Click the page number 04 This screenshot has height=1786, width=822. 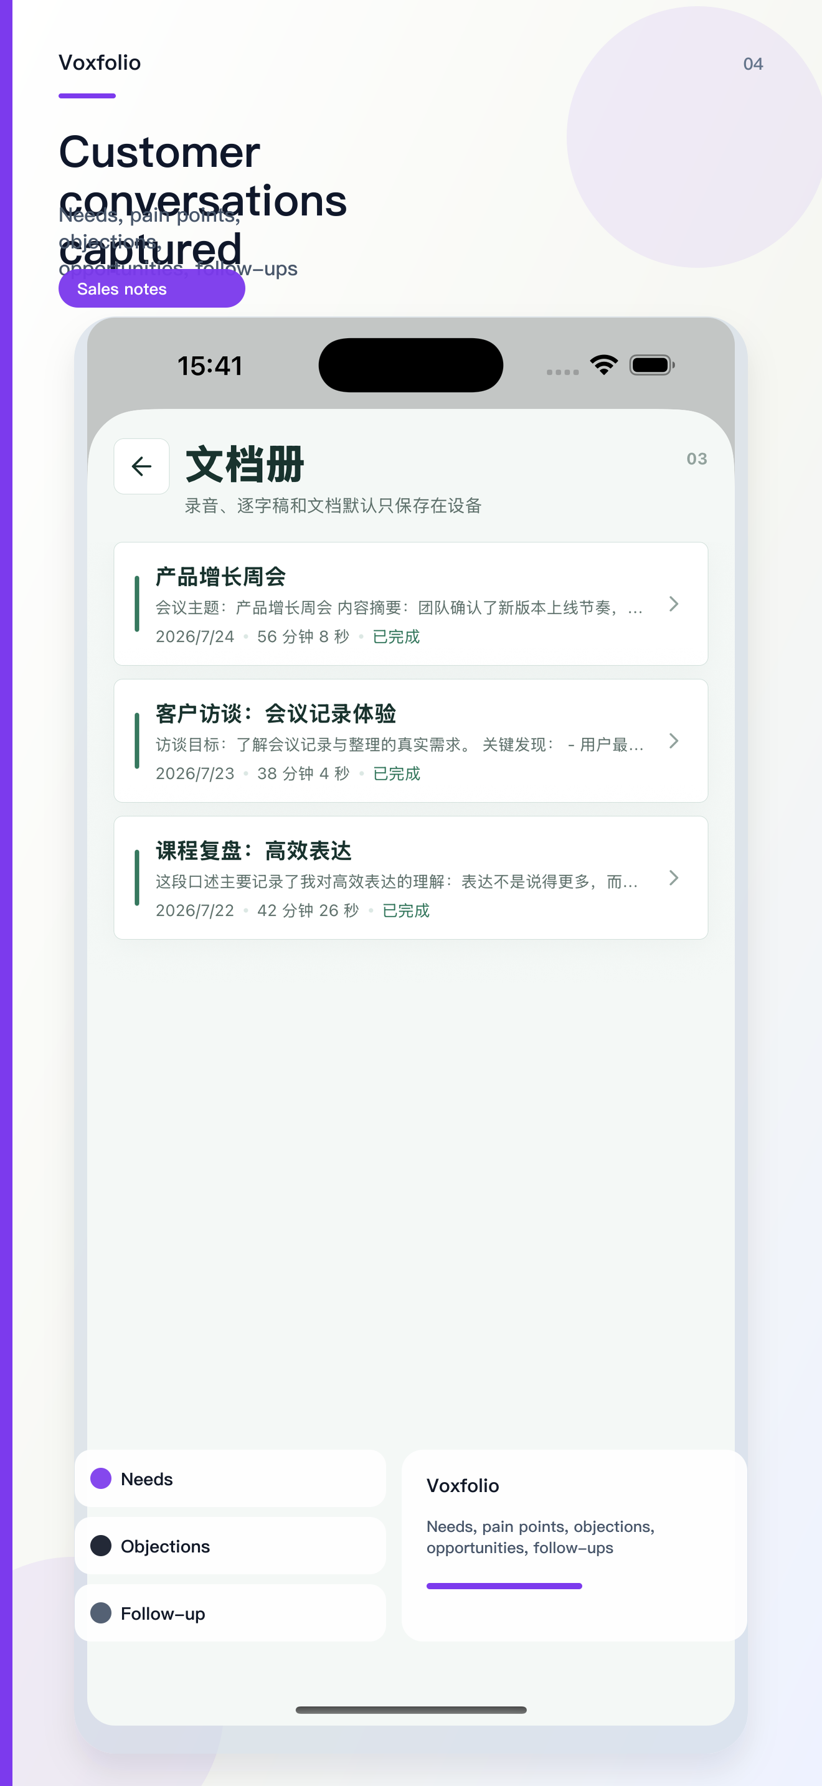[753, 64]
